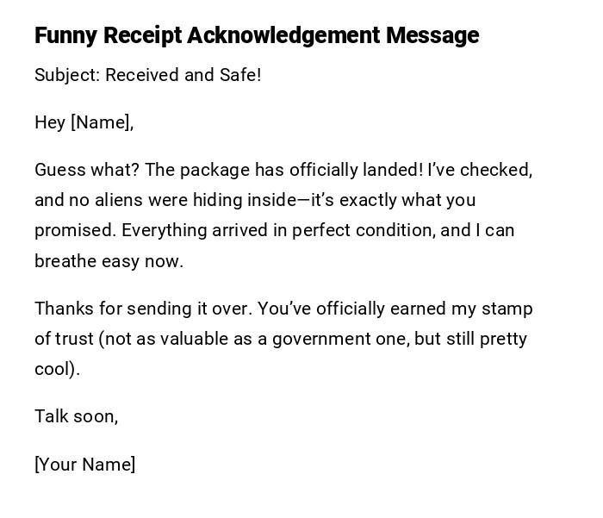Click the 'Funny Receipt Acknowledgement Message' heading
The height and width of the screenshot is (518, 603).
[x=256, y=35]
